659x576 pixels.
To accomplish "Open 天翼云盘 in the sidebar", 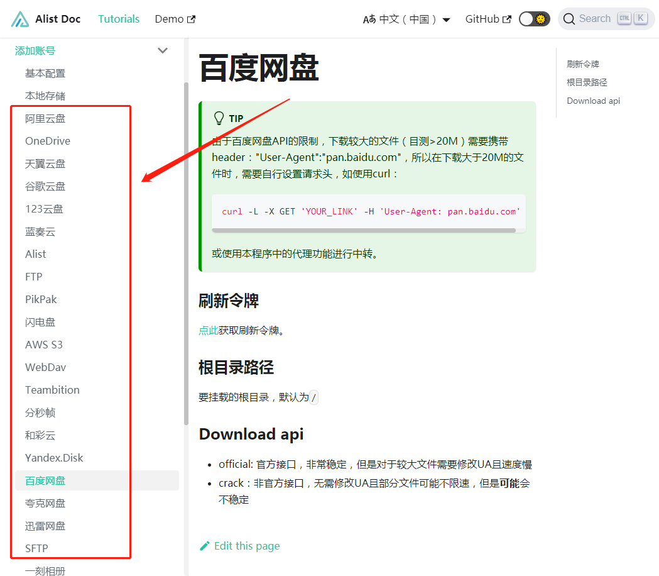I will pyautogui.click(x=45, y=163).
